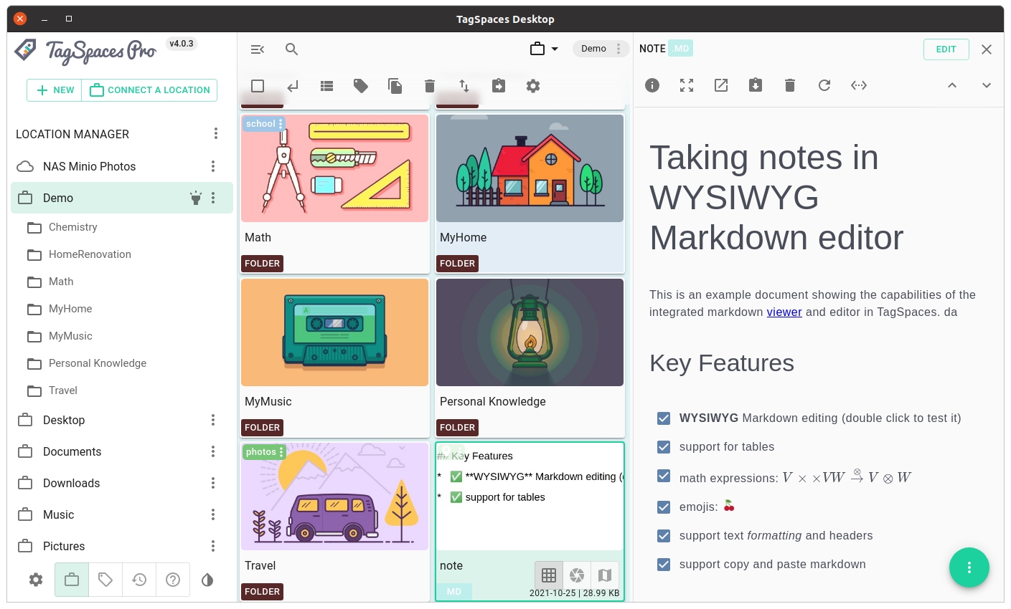This screenshot has width=1011, height=609.
Task: Go to the parent directory arrow
Action: [x=293, y=86]
